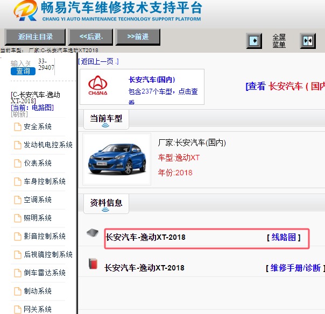Click the 查询 search button
Image resolution: width=325 pixels, height=314 pixels.
[23, 71]
